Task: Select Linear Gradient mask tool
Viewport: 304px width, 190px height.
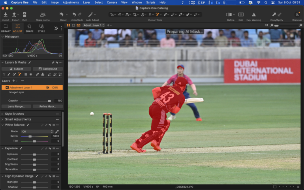Action: [x=25, y=74]
